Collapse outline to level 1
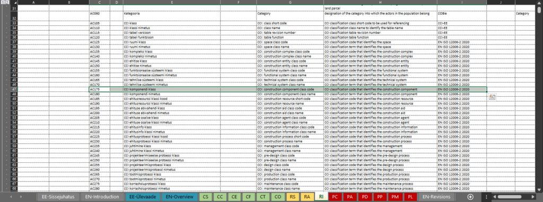This screenshot has width=543, height=202. point(2,3)
